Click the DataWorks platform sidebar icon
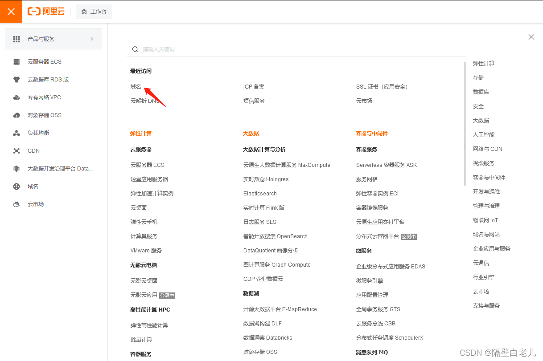 point(16,169)
